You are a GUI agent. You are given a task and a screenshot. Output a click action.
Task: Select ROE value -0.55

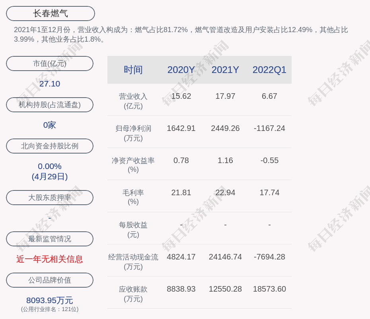point(269,160)
